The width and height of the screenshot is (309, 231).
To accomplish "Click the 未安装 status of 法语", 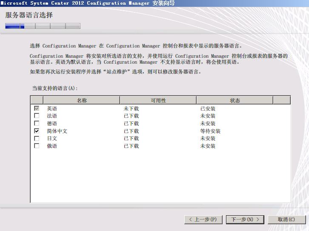I will tap(208, 116).
